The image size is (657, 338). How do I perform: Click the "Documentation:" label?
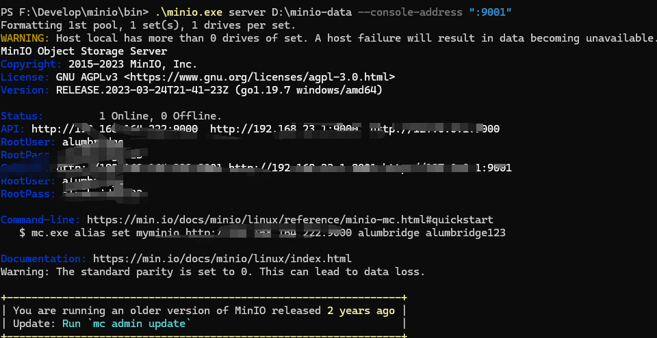[44, 259]
